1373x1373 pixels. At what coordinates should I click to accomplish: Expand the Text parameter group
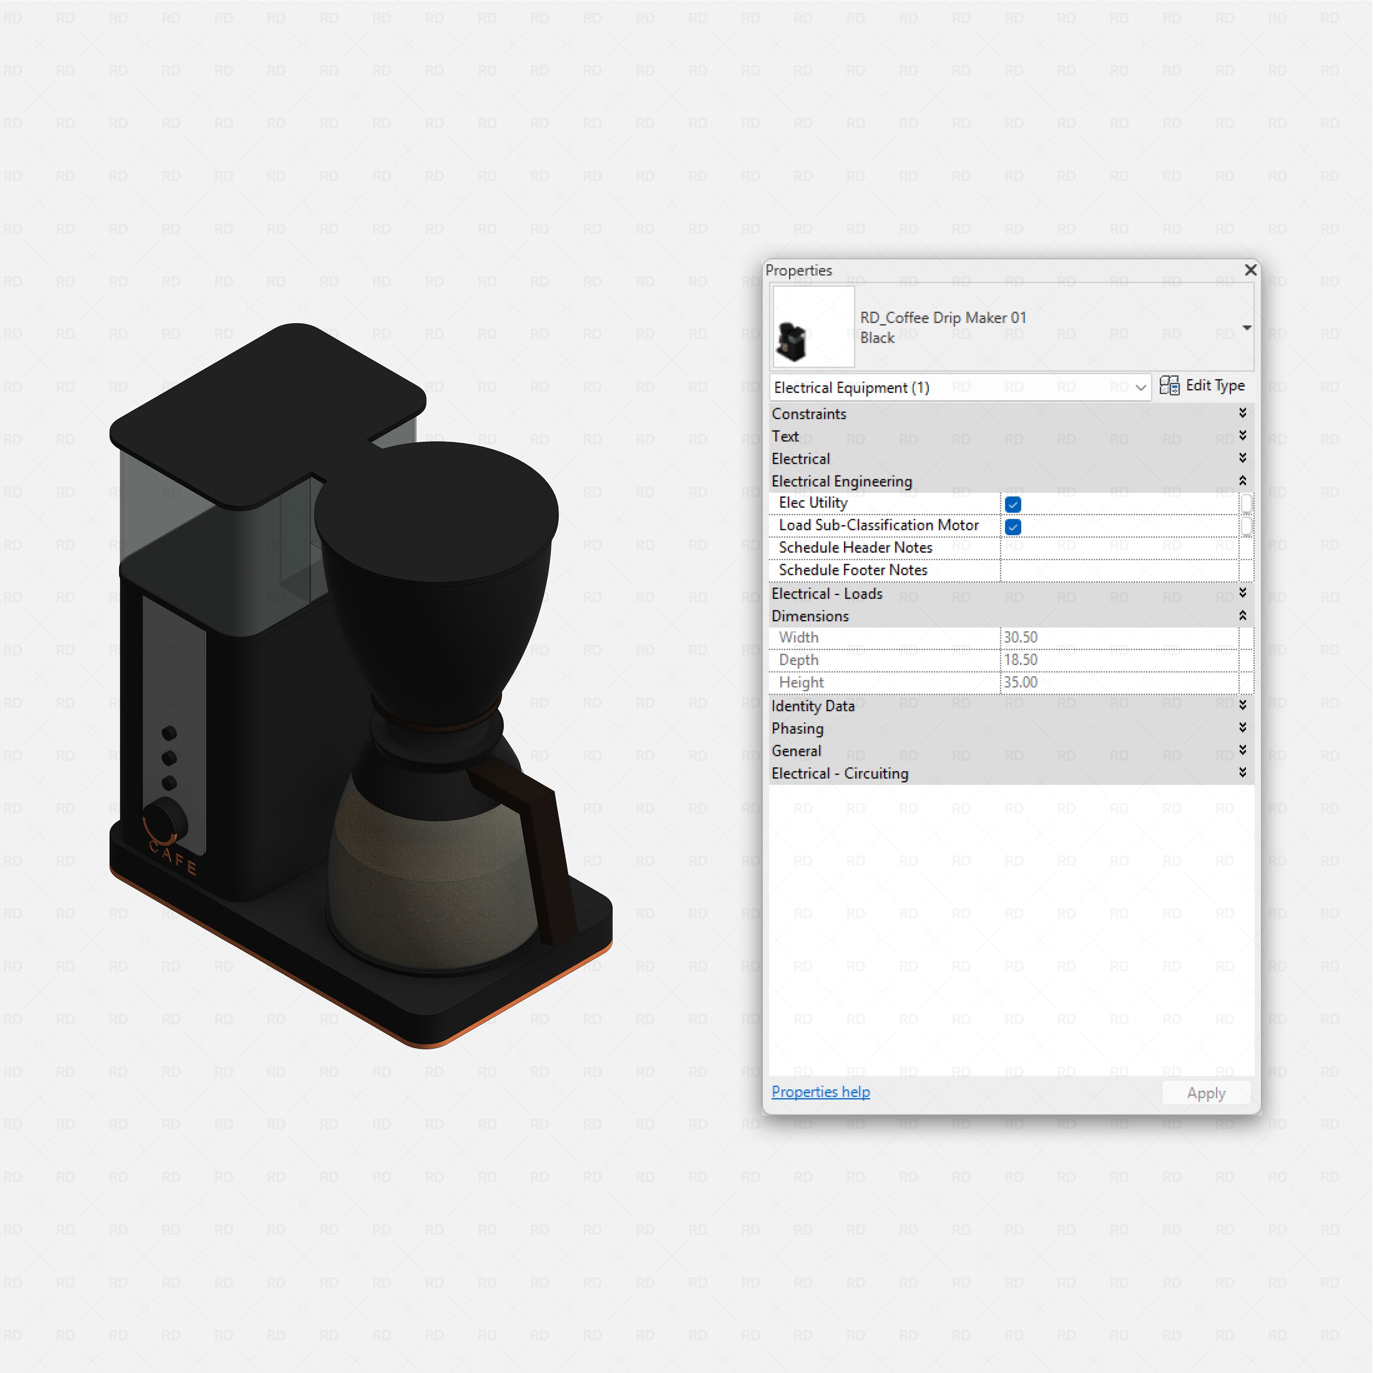(1243, 435)
